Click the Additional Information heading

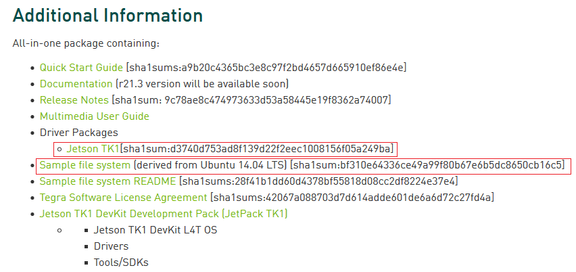(x=107, y=16)
